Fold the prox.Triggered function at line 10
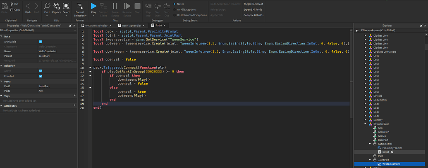The width and height of the screenshot is (428, 168). pyautogui.click(x=90, y=68)
